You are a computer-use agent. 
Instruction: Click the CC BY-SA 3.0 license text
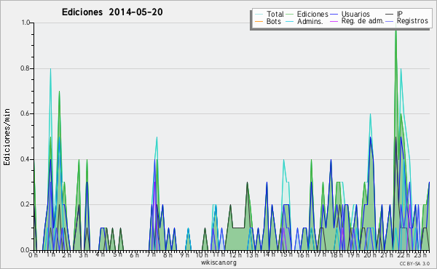(x=414, y=263)
